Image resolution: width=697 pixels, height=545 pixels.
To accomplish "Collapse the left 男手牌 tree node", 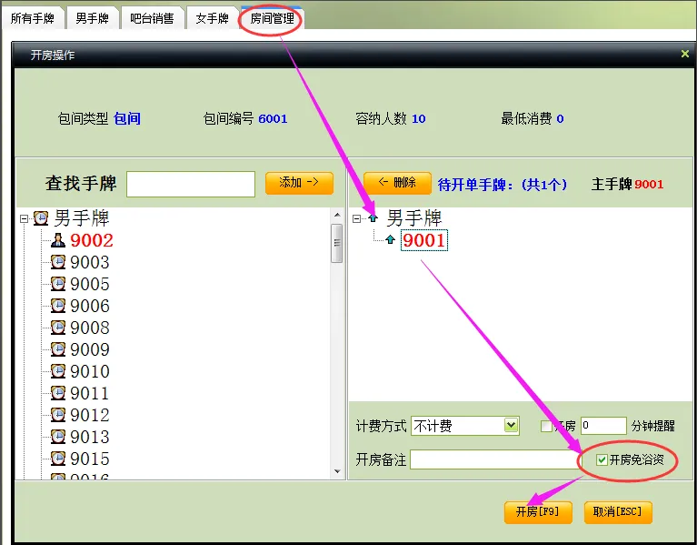I will (24, 219).
